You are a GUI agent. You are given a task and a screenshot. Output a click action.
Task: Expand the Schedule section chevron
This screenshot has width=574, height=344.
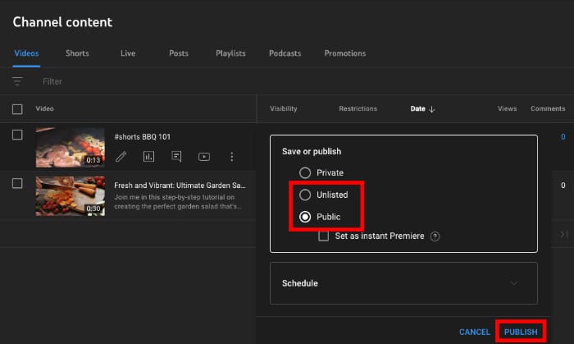[514, 283]
